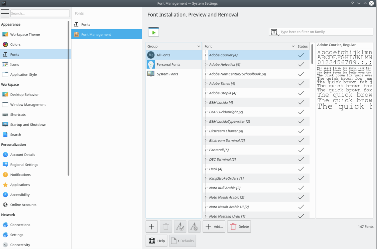Viewport: 377px width, 249px height.
Task: Open Account Details icon
Action: point(5,155)
